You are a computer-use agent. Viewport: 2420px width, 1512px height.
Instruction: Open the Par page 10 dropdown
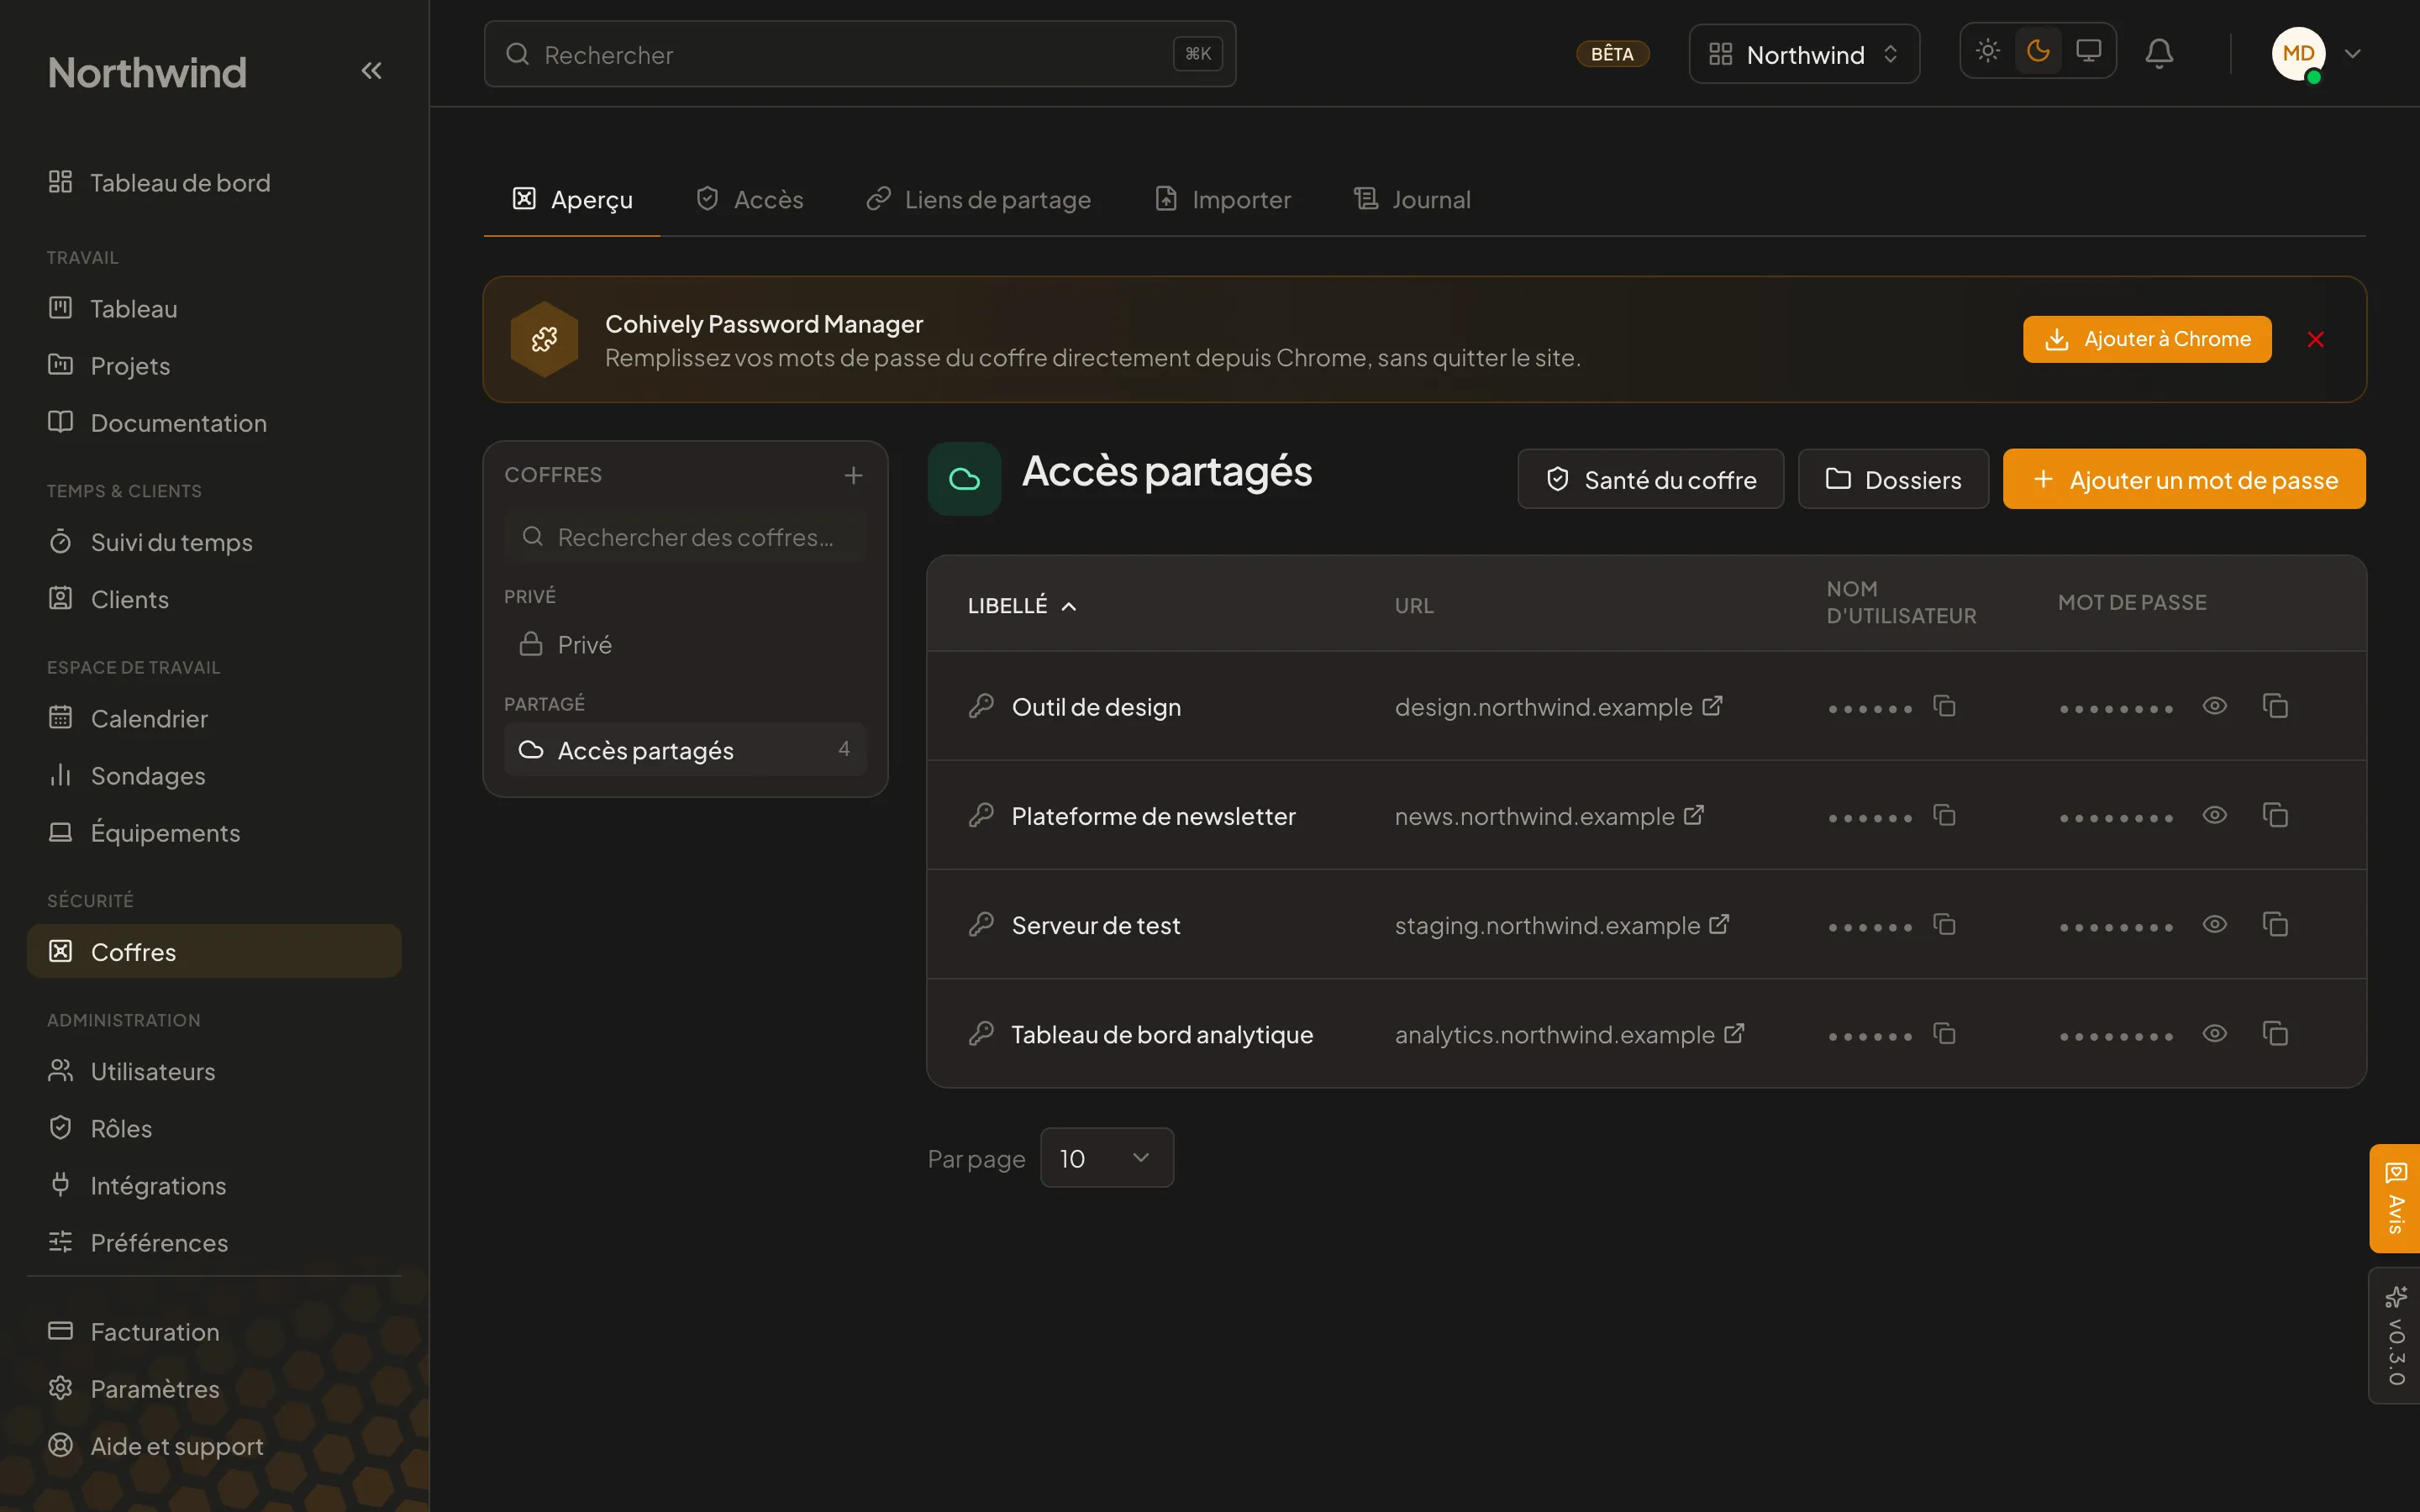[x=1107, y=1158]
